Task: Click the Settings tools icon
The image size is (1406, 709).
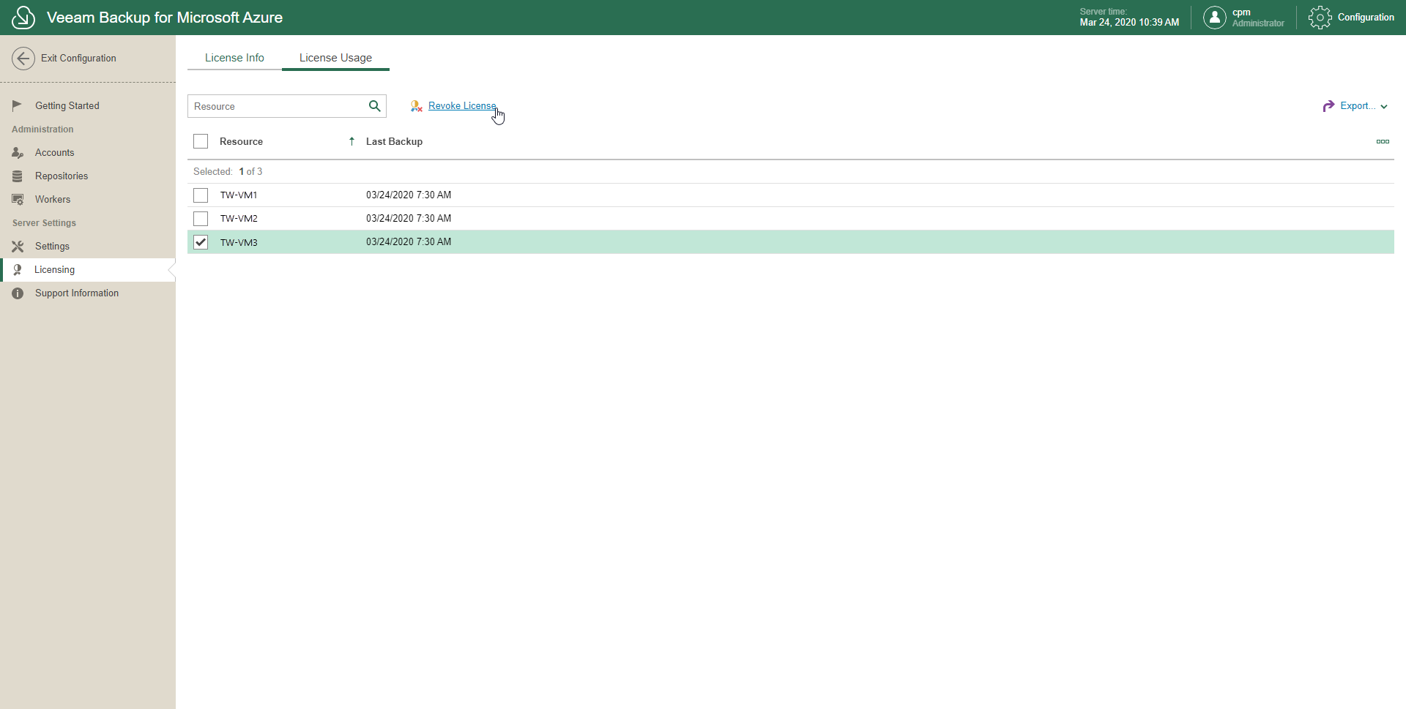Action: (18, 246)
